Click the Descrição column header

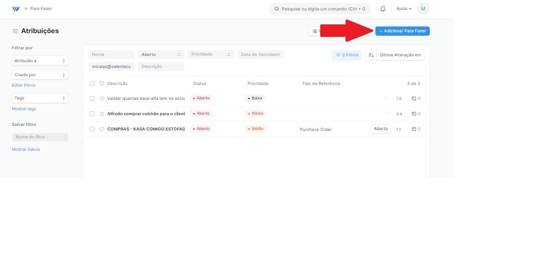(x=117, y=84)
